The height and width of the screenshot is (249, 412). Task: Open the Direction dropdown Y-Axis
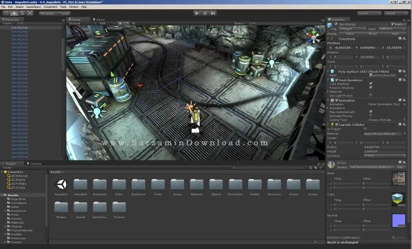point(385,156)
